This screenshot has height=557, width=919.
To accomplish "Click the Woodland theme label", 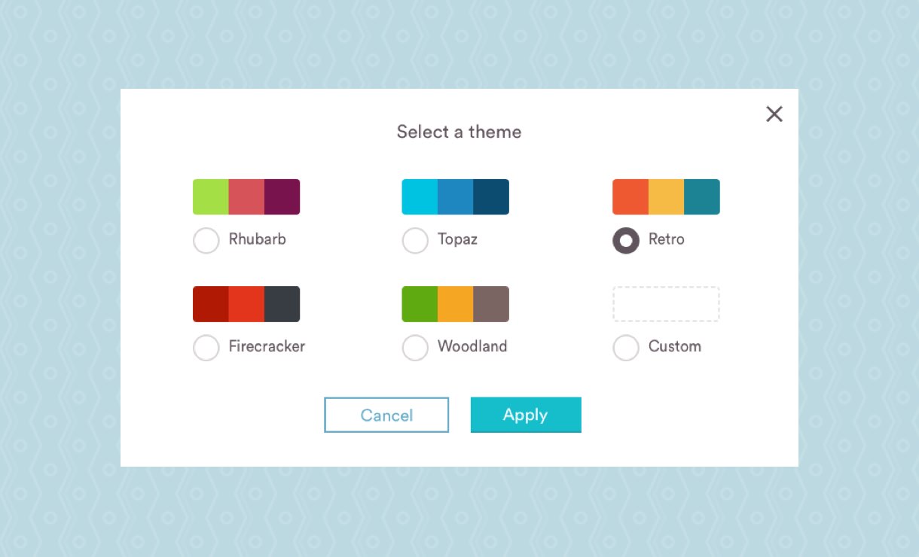I will [472, 346].
